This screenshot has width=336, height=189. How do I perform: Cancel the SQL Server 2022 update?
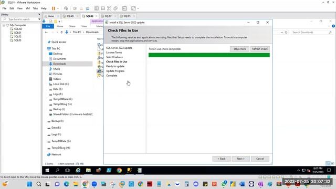[260, 159]
